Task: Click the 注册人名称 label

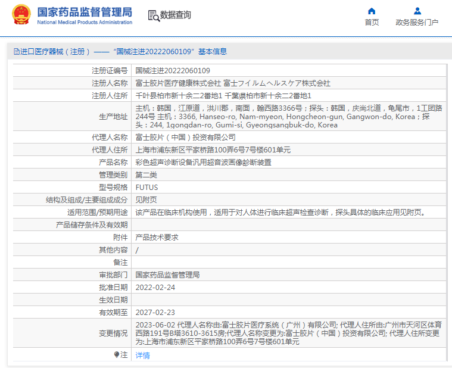Action: (110, 83)
